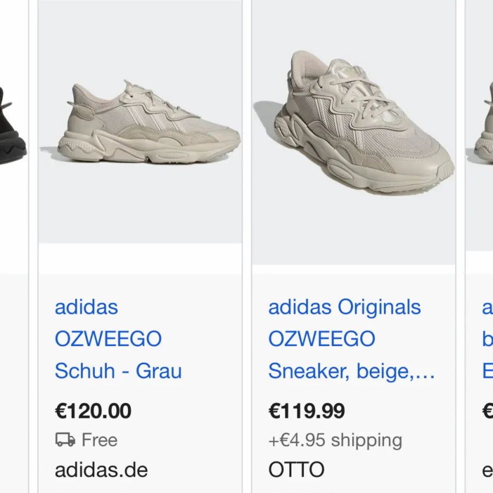Image resolution: width=493 pixels, height=493 pixels.
Task: Click "OZWEEGO" in the adidas.de card title
Action: click(x=108, y=339)
